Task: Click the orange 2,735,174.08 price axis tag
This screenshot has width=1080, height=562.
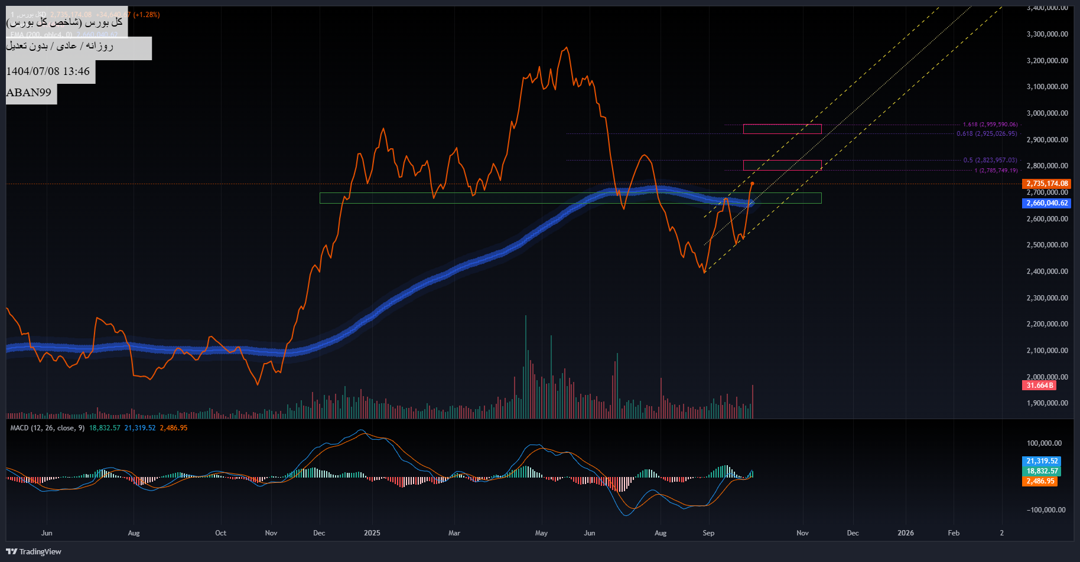Action: (1046, 184)
